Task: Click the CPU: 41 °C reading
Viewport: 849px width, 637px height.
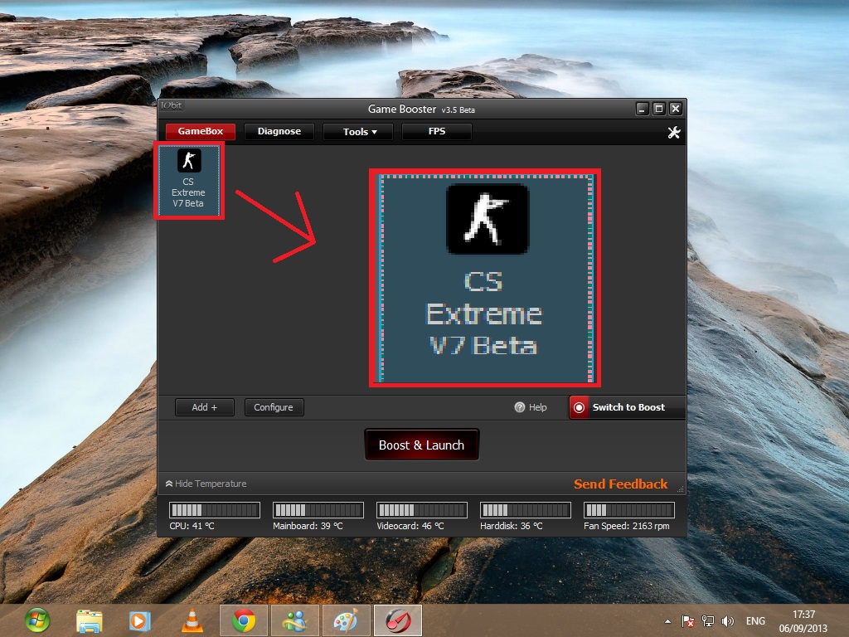Action: tap(192, 526)
